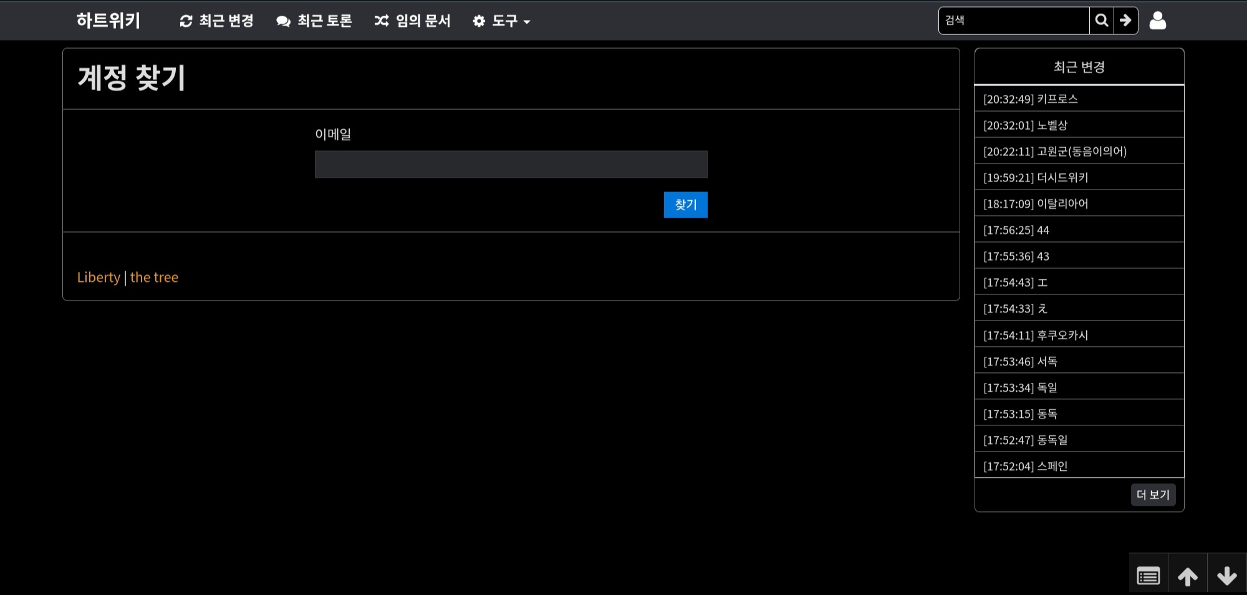Open the ㅊ entry at 17:54:33
Screen dimensions: 1247x595
point(1079,308)
